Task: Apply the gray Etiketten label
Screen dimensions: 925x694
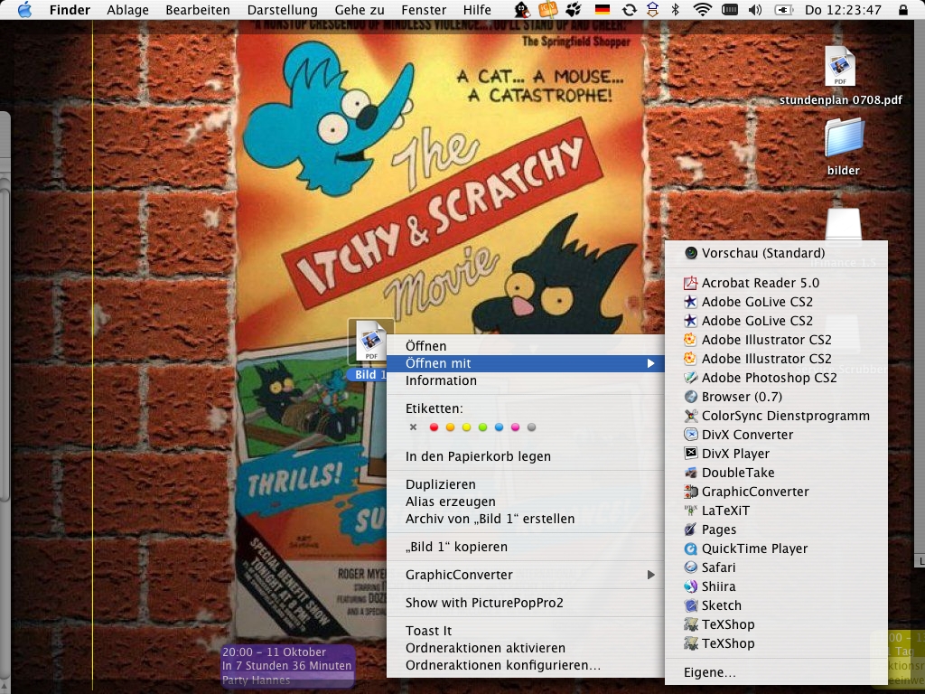Action: click(531, 427)
